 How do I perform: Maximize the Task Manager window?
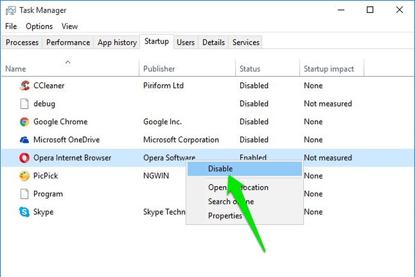point(370,10)
